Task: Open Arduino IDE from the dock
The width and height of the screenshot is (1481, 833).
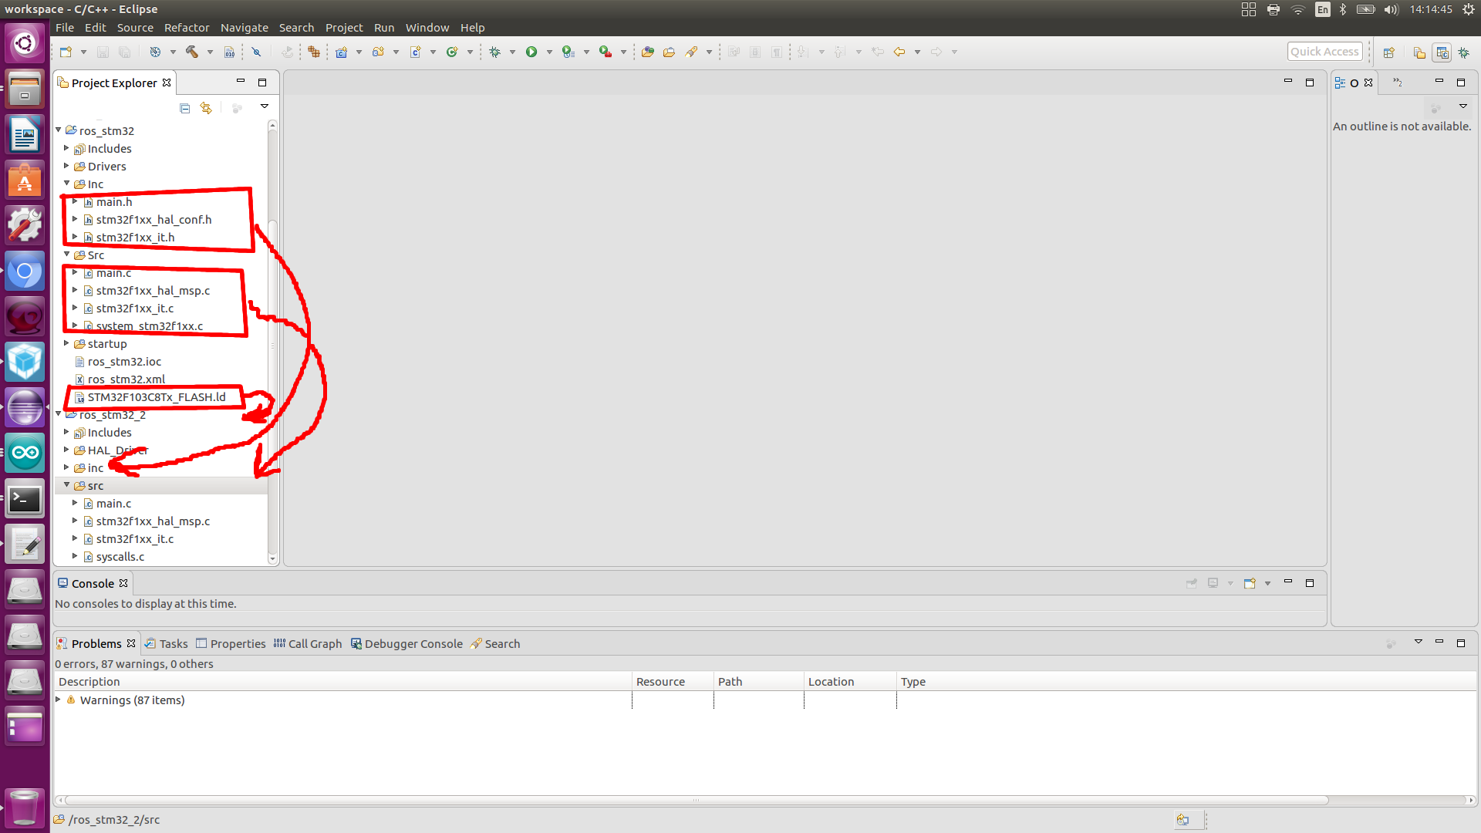Action: 25,453
